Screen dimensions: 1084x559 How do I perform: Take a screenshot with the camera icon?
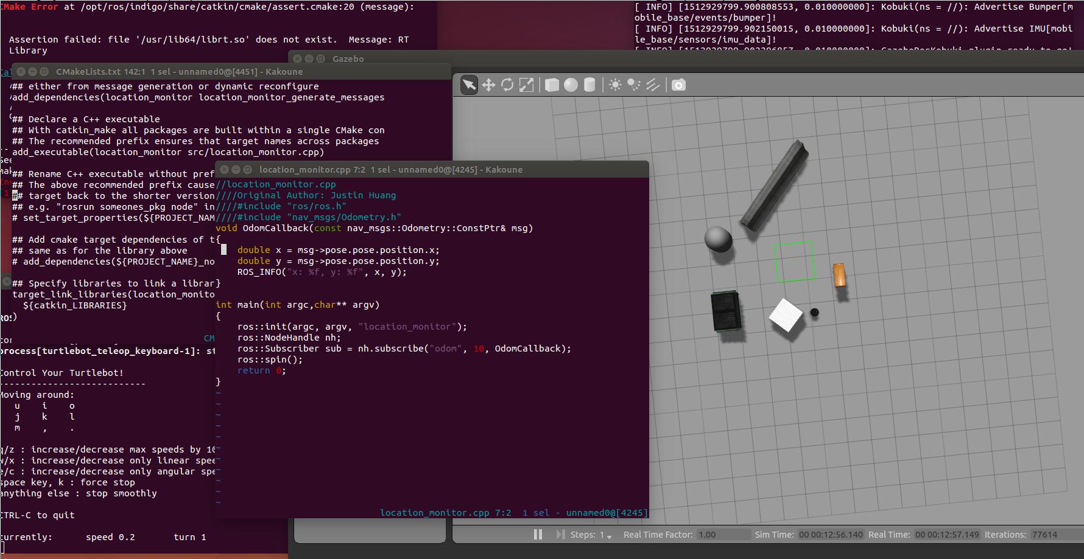[x=678, y=85]
